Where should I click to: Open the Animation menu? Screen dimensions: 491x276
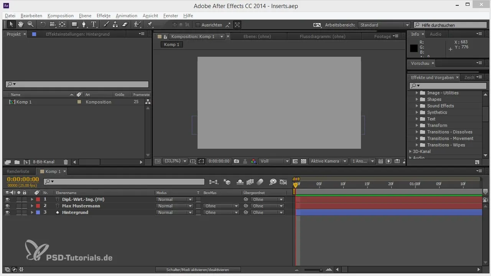tap(127, 16)
